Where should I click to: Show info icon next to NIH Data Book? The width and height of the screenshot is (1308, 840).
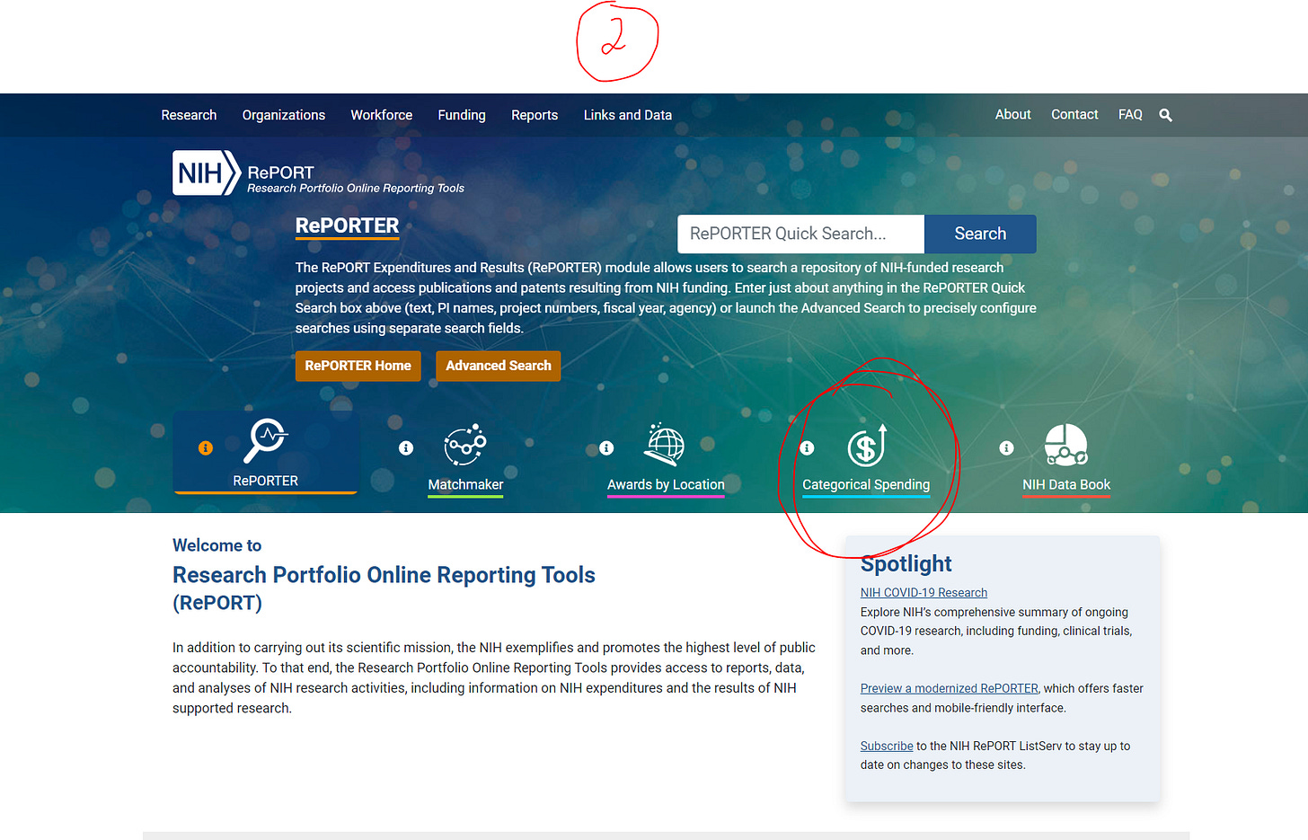(1006, 447)
